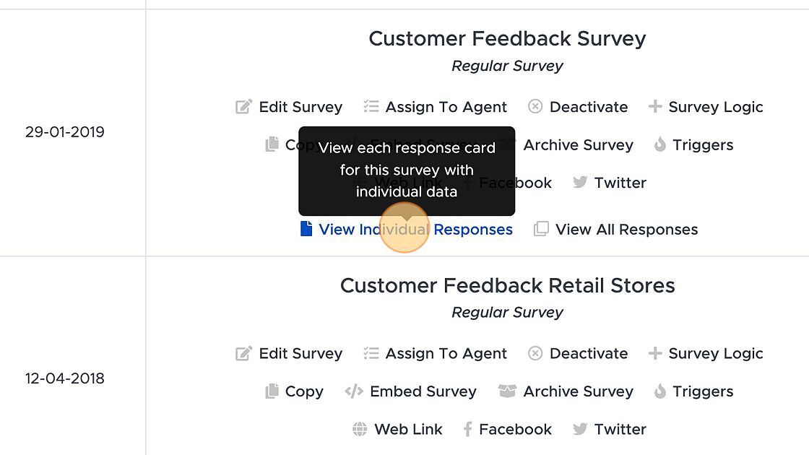This screenshot has width=809, height=455.
Task: Open View Individual Responses link
Action: tap(415, 229)
